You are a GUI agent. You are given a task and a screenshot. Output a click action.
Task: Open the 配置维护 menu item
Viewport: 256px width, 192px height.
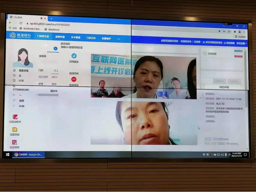pos(107,38)
